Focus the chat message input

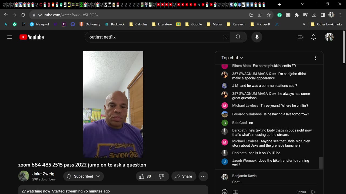274,182
